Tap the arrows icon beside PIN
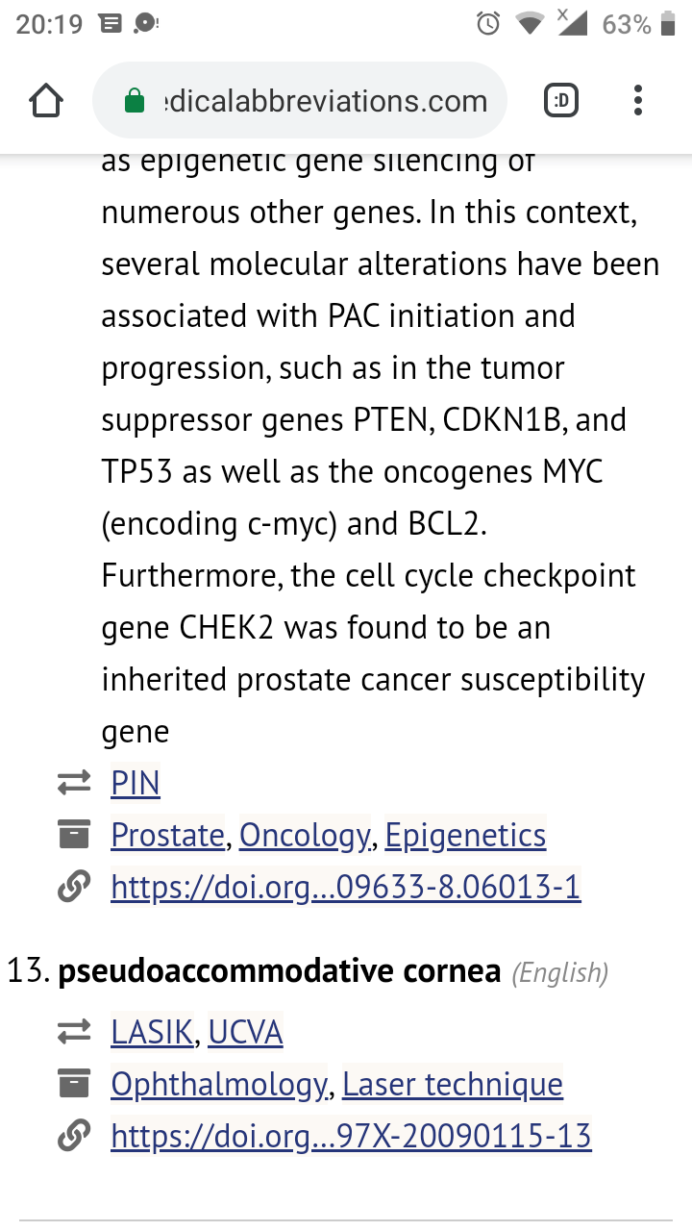The image size is (692, 1231). coord(74,784)
